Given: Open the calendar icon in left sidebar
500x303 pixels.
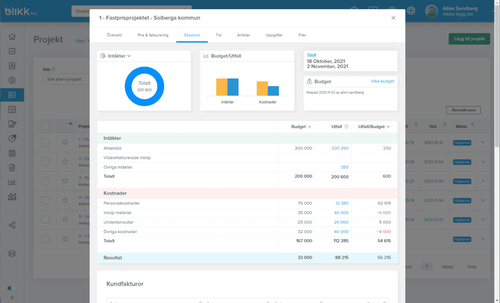Looking at the screenshot, I should [x=12, y=153].
